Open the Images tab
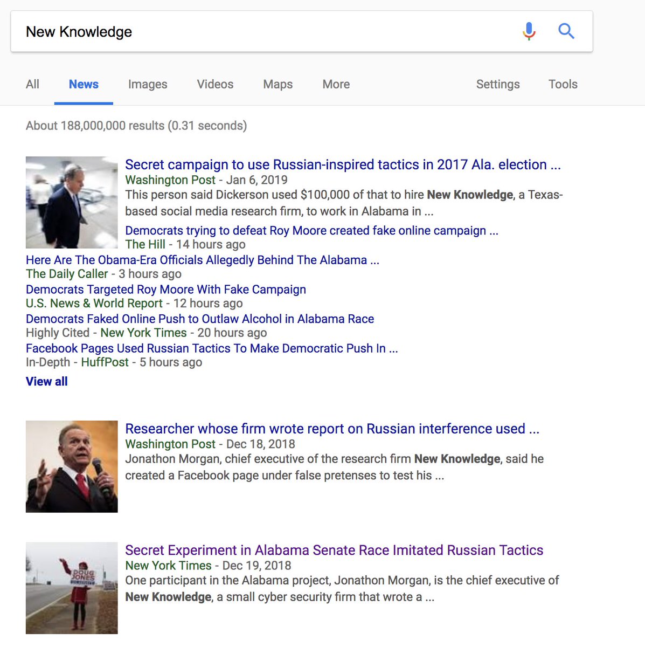 tap(148, 84)
